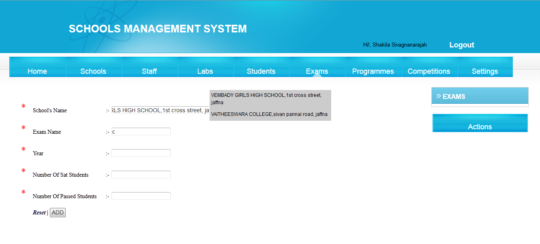Open the Home tab
The image size is (540, 244).
coord(37,71)
